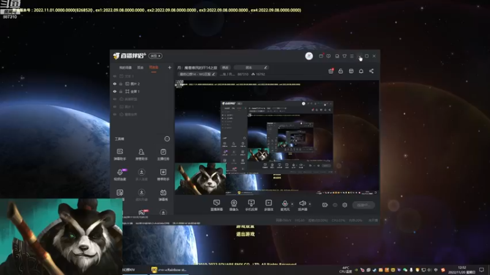Expand microphone device dropdown arrow

(293, 204)
